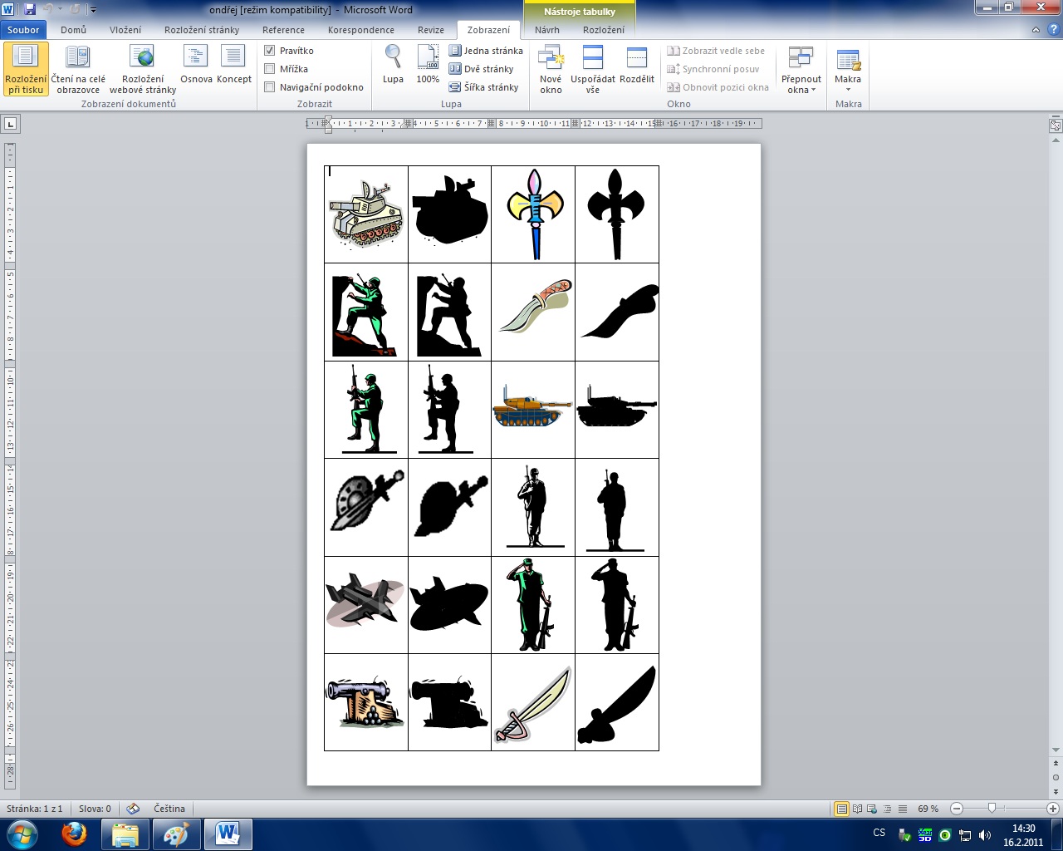Click the zoom slider handle
Viewport: 1063px width, 851px height.
click(x=992, y=809)
